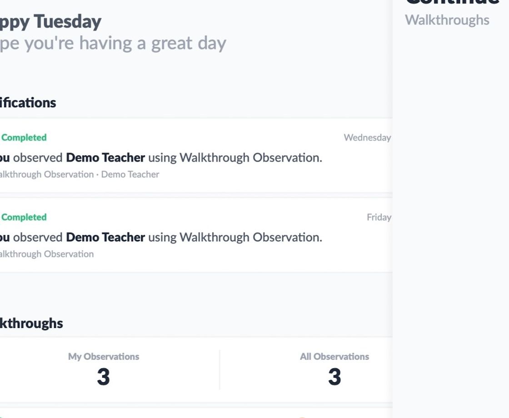View the All Observations count
The image size is (509, 418).
click(x=334, y=377)
